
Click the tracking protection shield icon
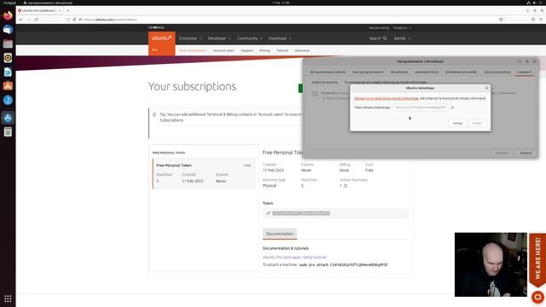(68, 20)
